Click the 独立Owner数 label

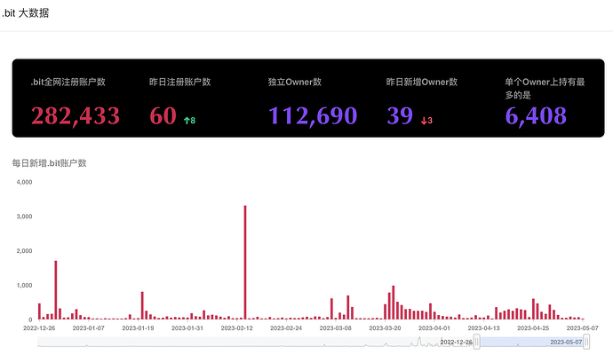tap(295, 82)
